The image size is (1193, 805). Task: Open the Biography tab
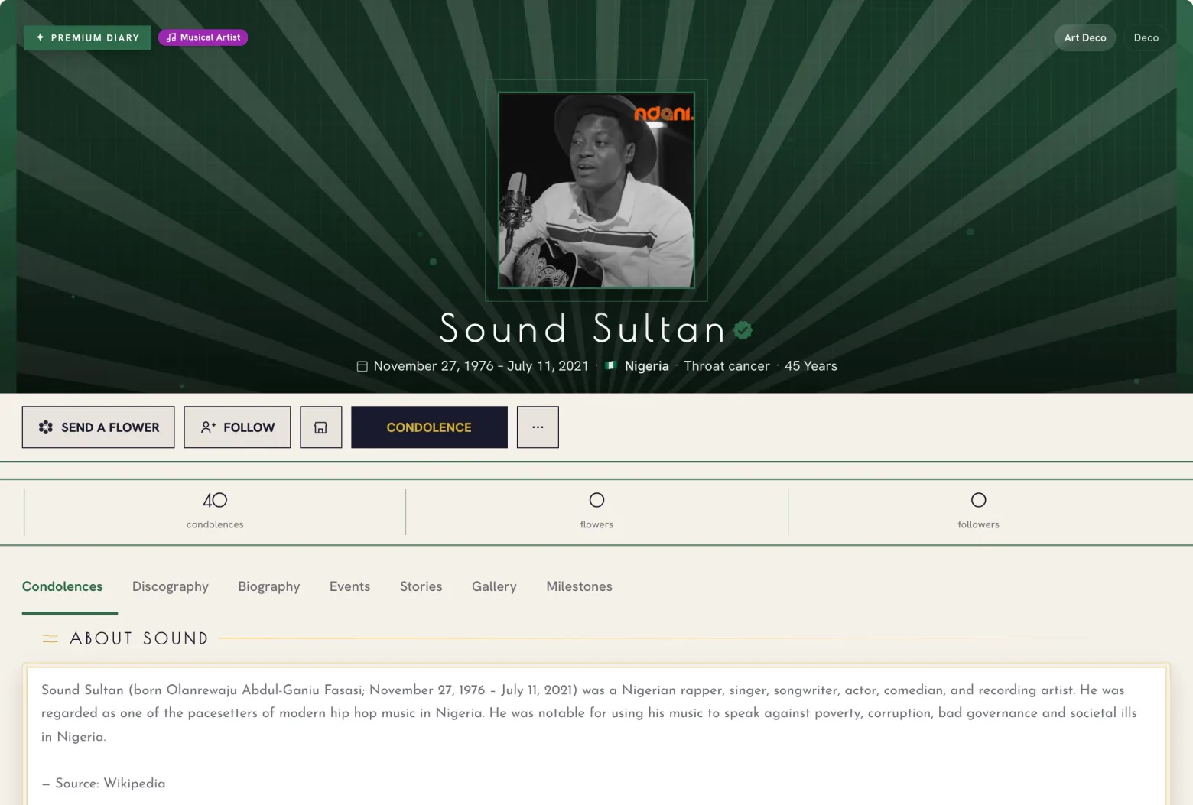click(x=269, y=586)
